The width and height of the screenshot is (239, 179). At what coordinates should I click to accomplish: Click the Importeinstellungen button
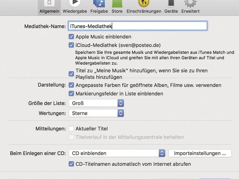coord(200,153)
